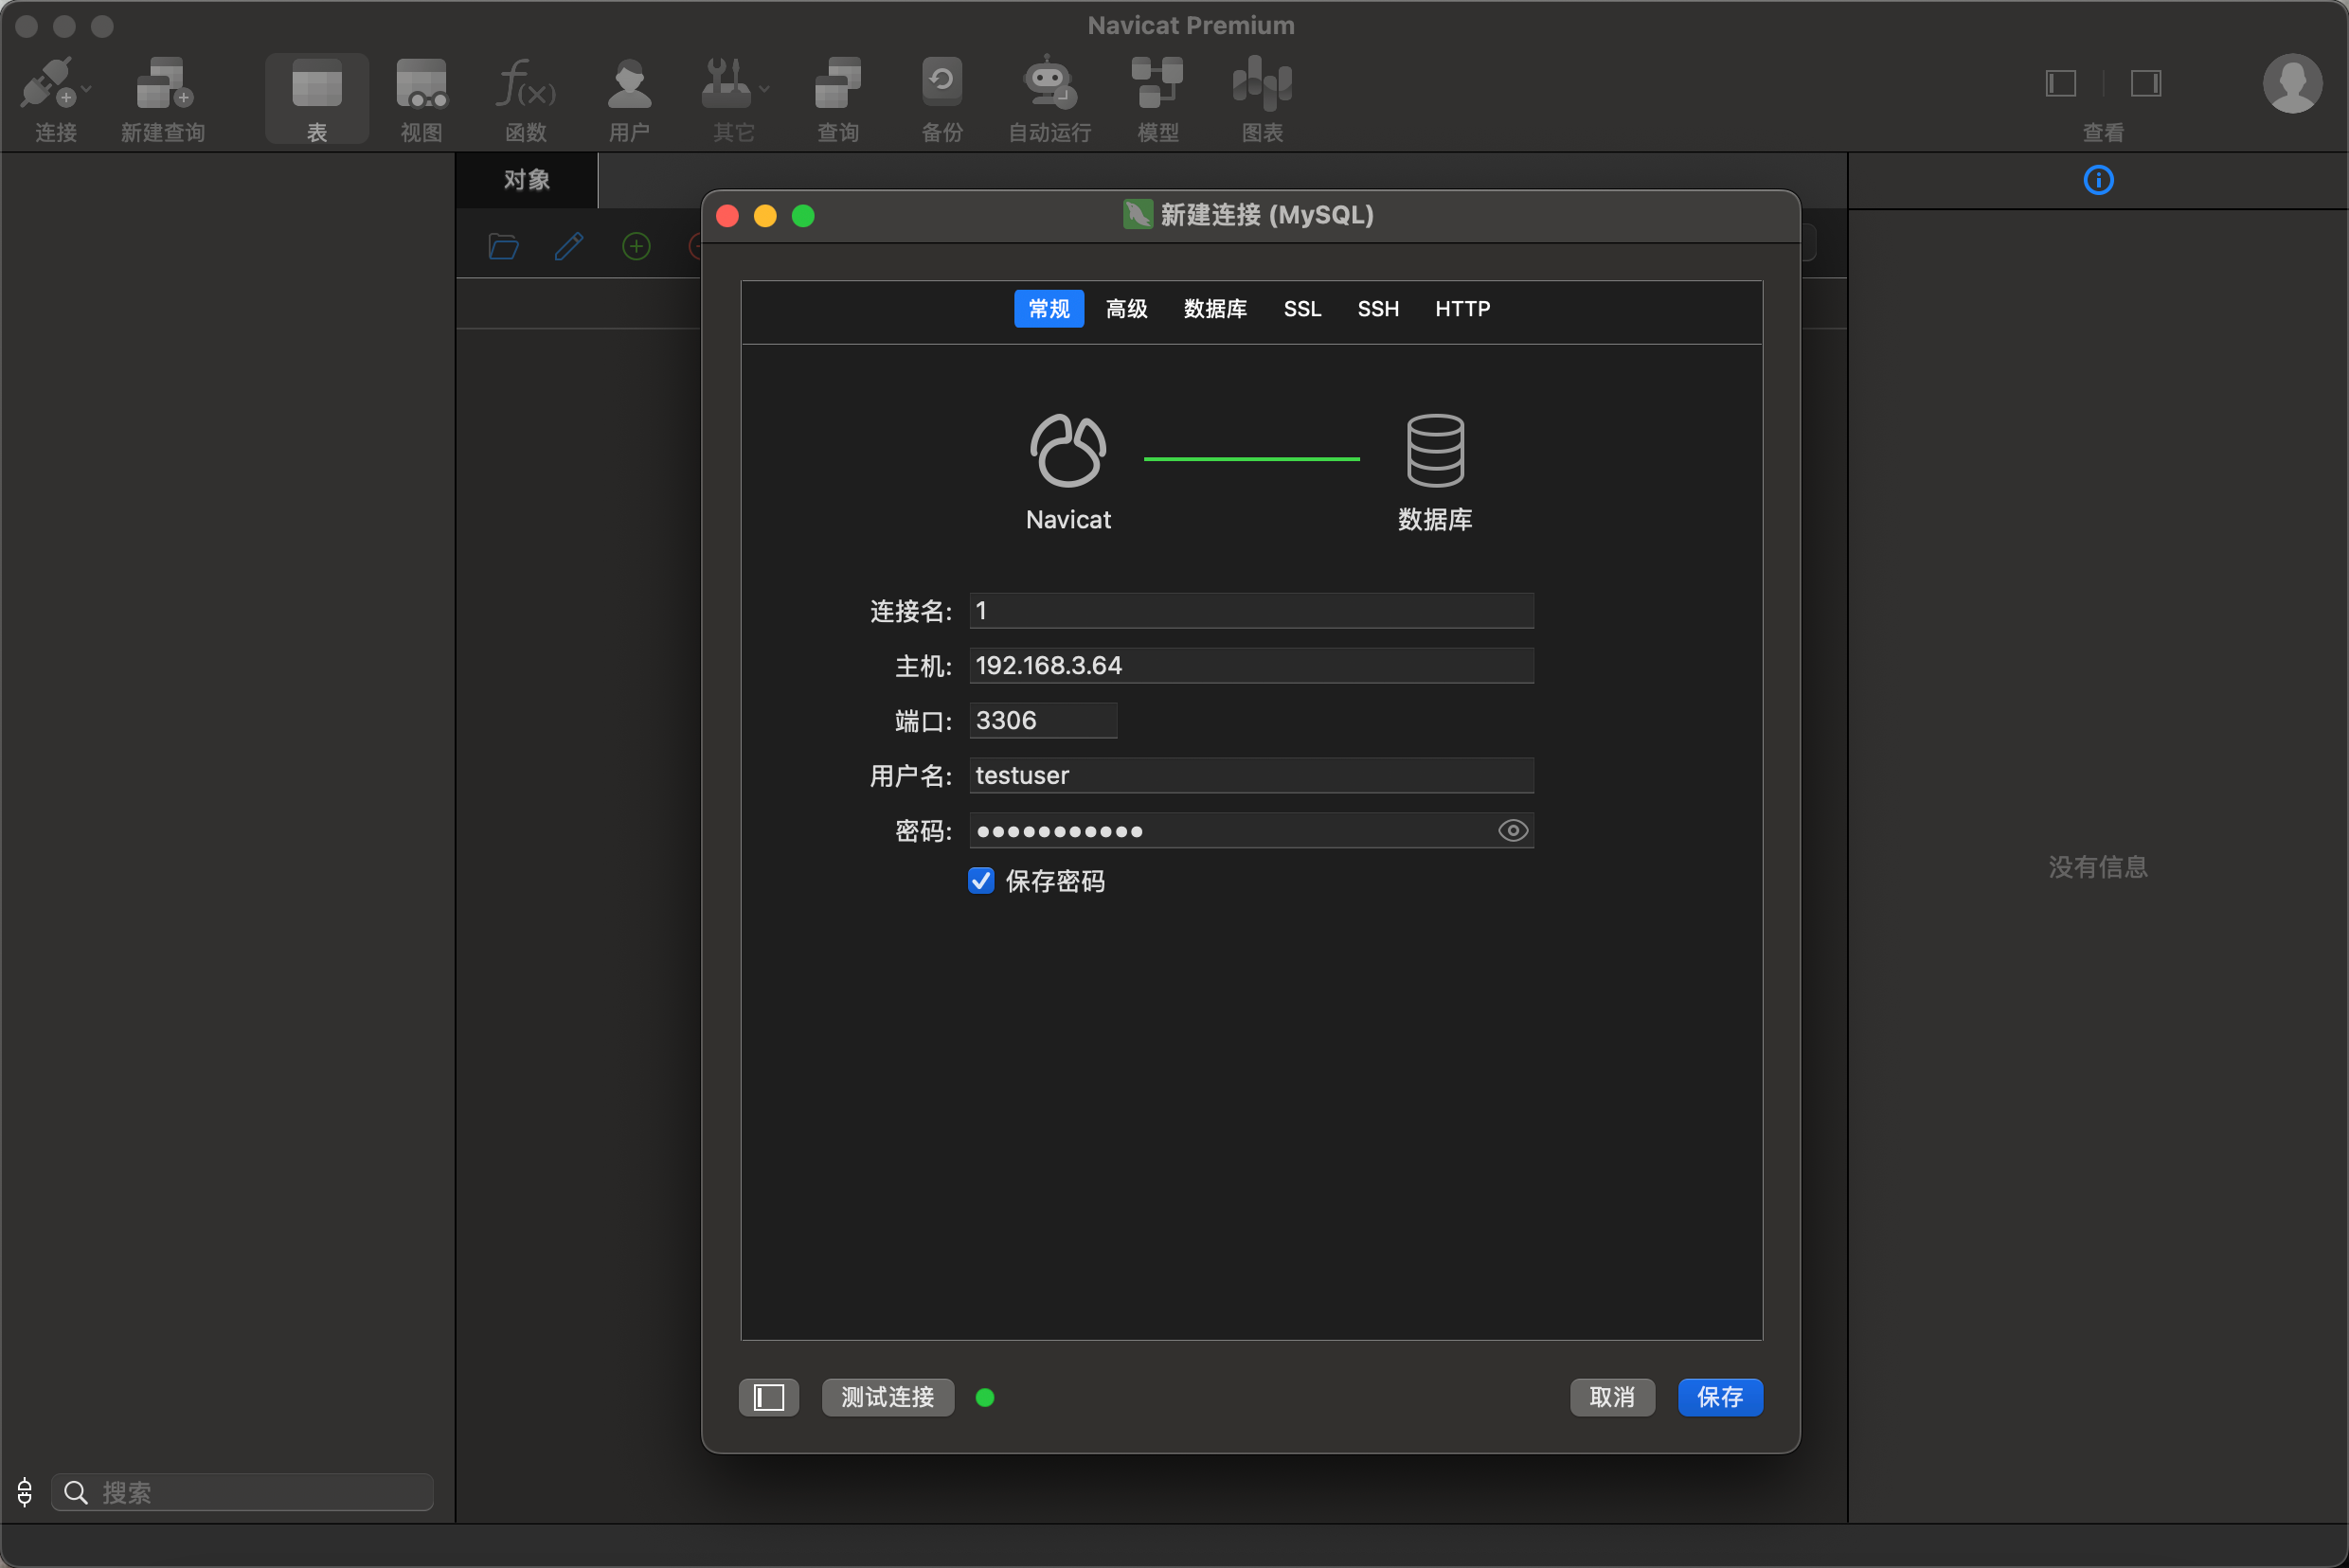The width and height of the screenshot is (2349, 1568).
Task: Click the 测试连接 button
Action: (x=888, y=1397)
